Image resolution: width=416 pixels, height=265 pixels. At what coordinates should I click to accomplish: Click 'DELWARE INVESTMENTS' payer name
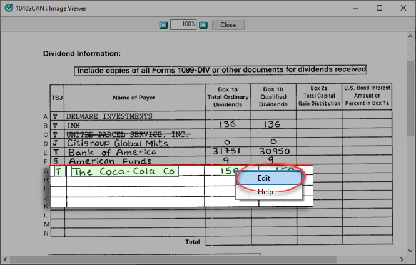pyautogui.click(x=109, y=116)
